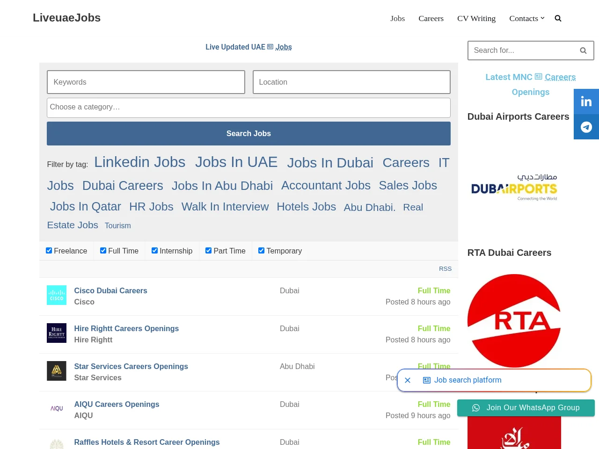599x449 pixels.
Task: Open the LiveuaeJobs site logo
Action: click(x=66, y=18)
